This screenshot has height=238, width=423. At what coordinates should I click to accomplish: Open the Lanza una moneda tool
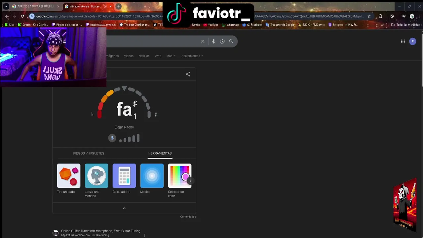click(96, 181)
